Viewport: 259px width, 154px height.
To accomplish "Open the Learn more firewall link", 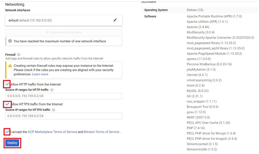I will click(40, 74).
